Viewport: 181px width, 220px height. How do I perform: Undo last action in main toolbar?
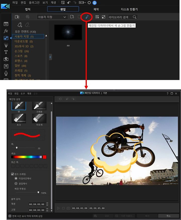69,3
